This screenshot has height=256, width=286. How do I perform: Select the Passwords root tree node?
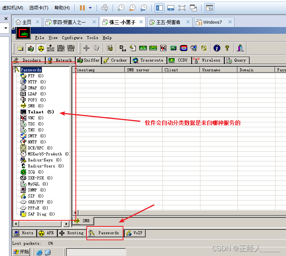point(31,70)
